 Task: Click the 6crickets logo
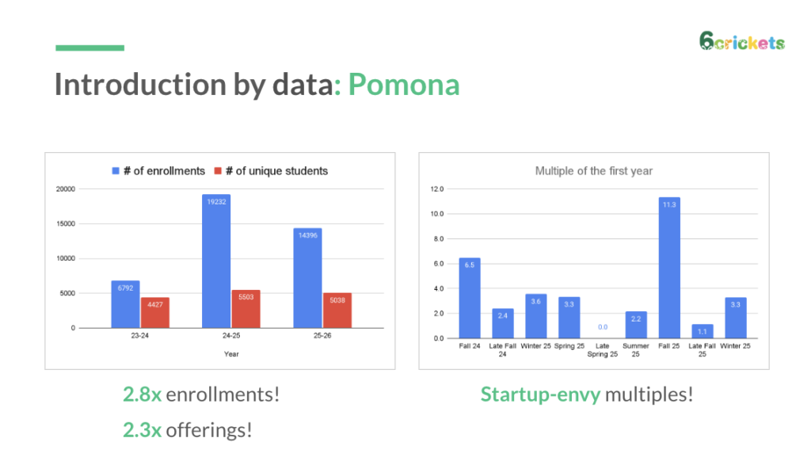(742, 41)
